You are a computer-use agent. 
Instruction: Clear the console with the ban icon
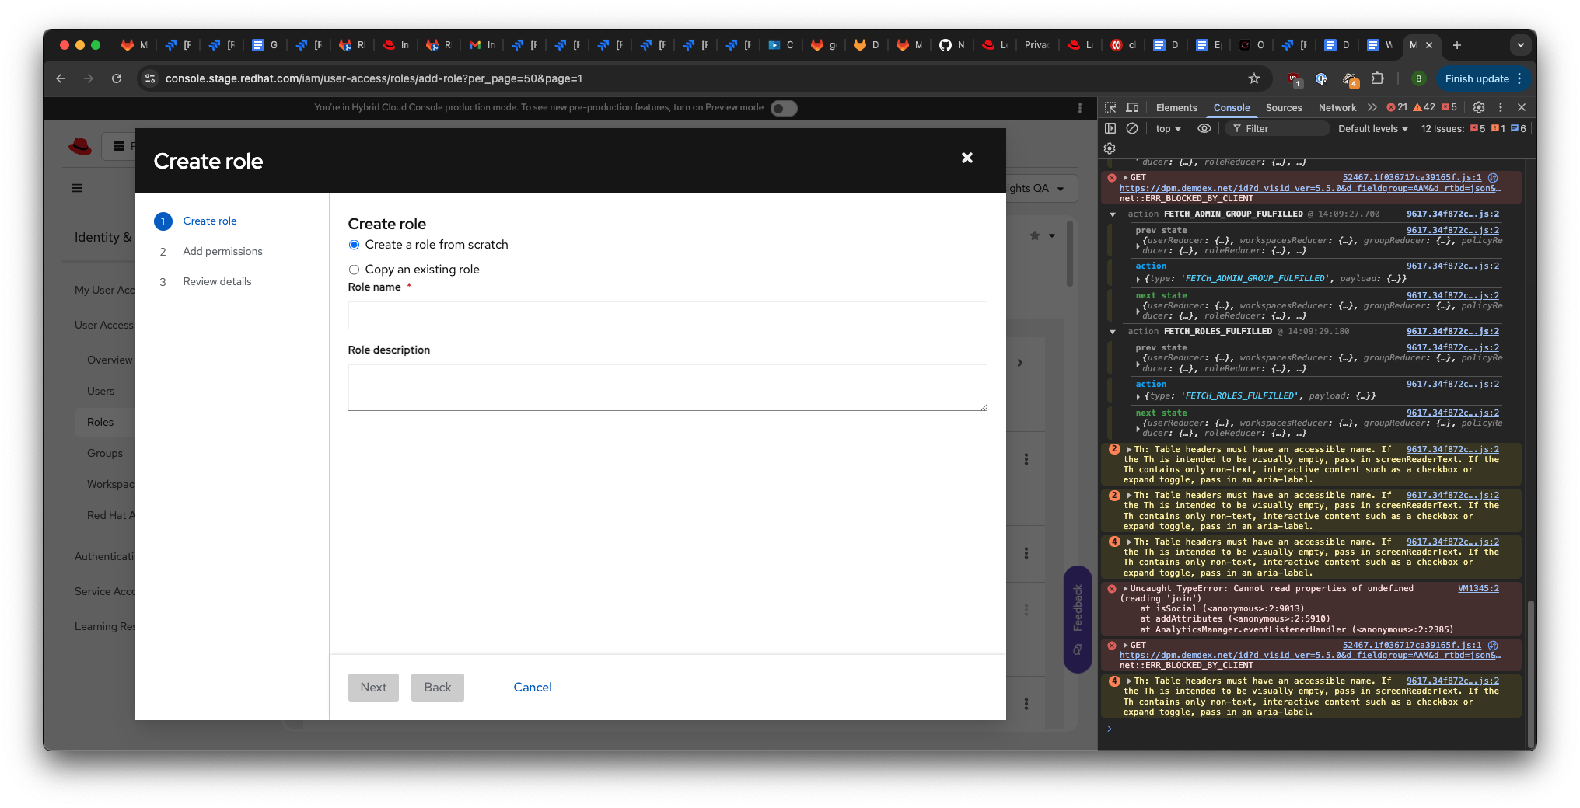tap(1132, 128)
